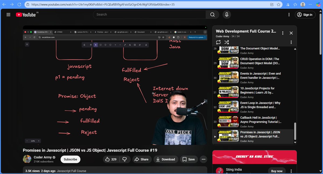Select the Ellipse tool in Excalidraw
This screenshot has width=323, height=174.
point(110,45)
